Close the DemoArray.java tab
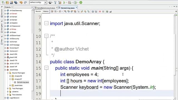The width and height of the screenshot is (178, 100). (76, 7)
